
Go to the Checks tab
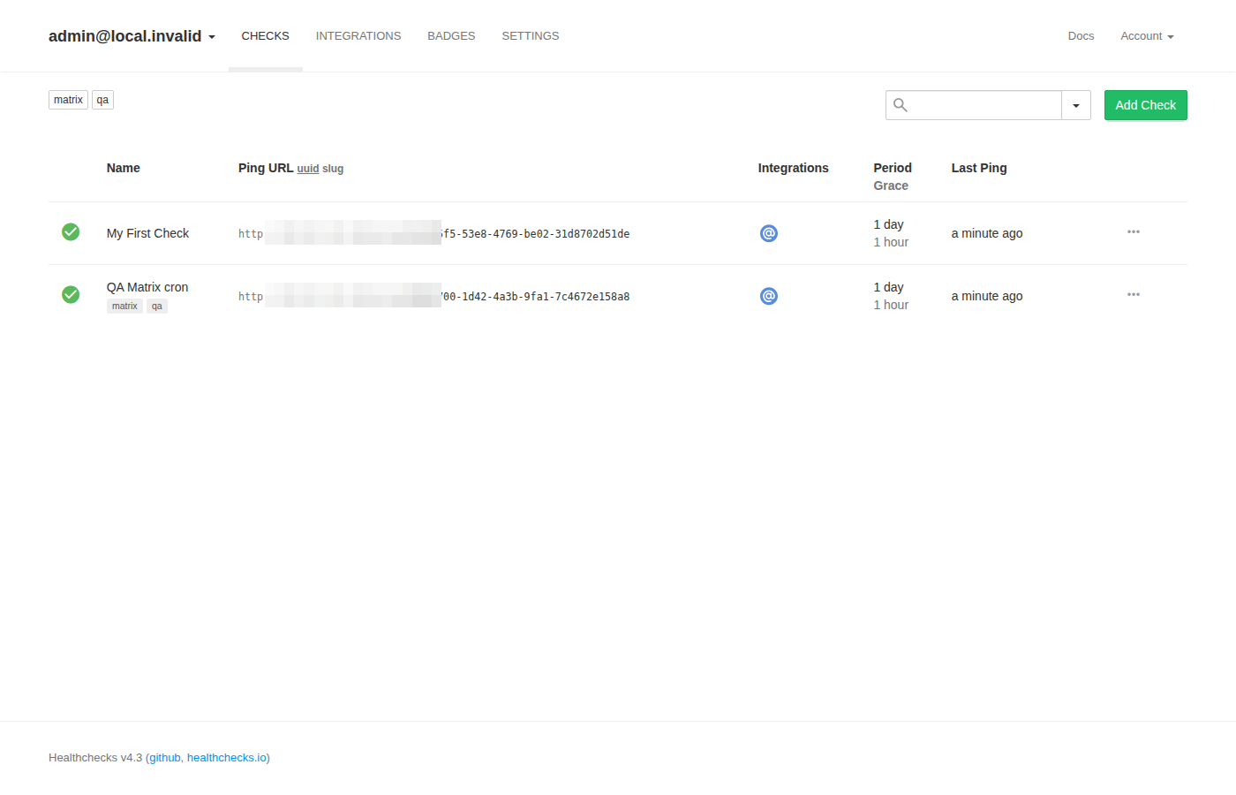pyautogui.click(x=266, y=36)
